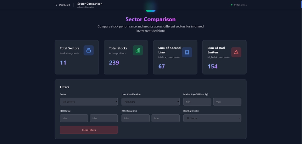Select the ROE Range Min field
The height and width of the screenshot is (144, 302).
[136, 118]
